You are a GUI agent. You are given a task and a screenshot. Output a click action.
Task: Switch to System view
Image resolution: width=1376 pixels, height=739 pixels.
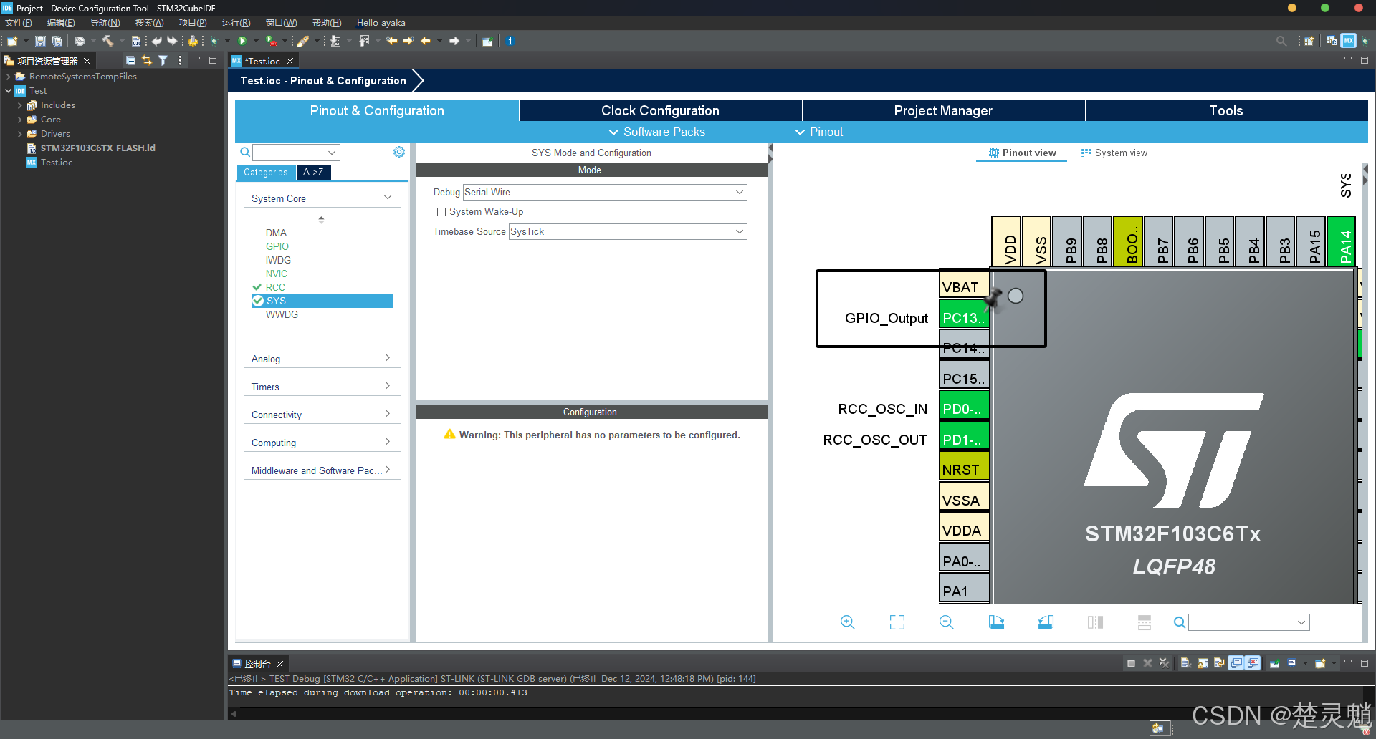1114,153
